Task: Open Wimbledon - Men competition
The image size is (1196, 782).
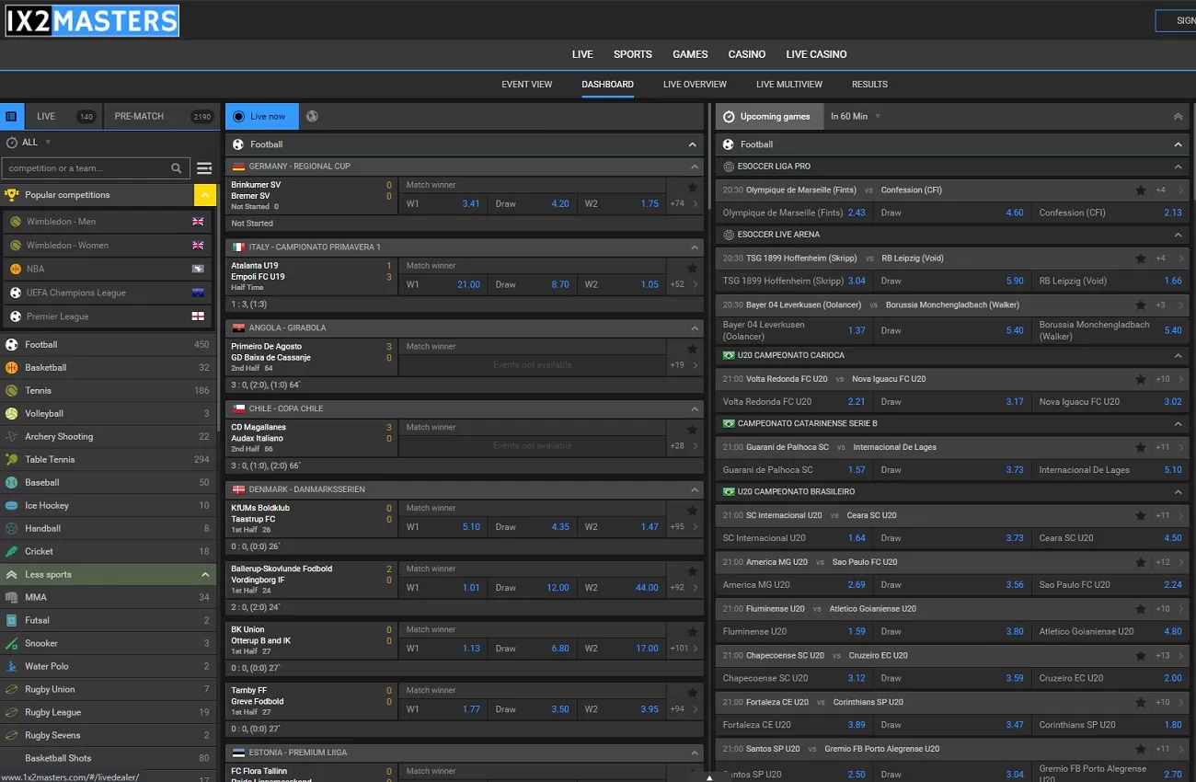Action: 108,222
